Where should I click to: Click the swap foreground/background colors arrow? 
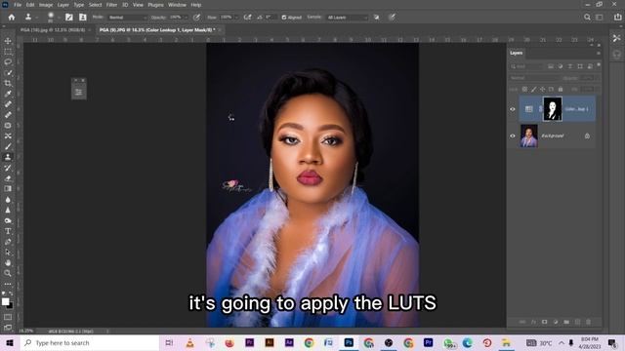pyautogui.click(x=11, y=293)
